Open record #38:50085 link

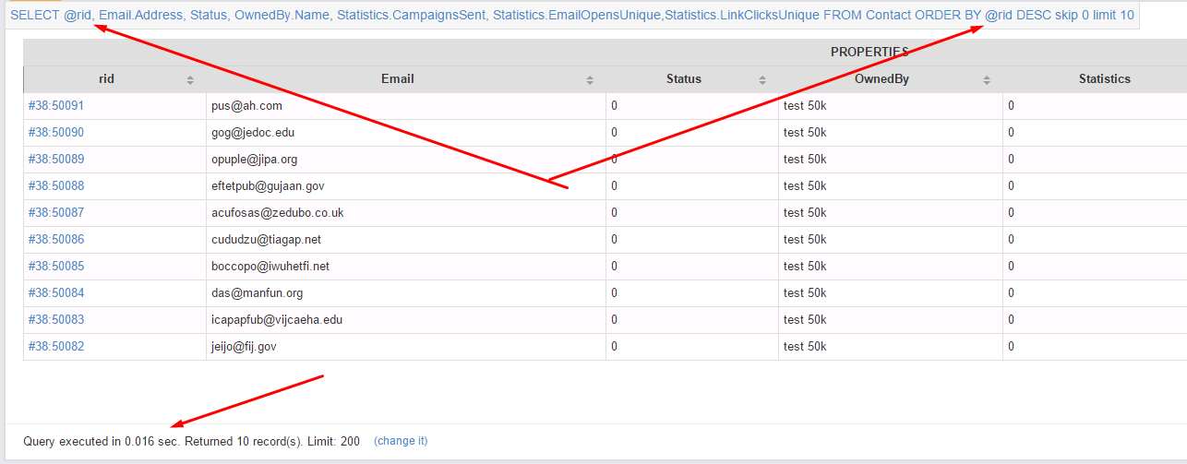coord(56,266)
